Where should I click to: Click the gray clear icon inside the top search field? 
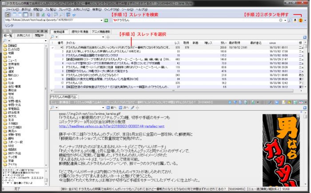[281, 20]
